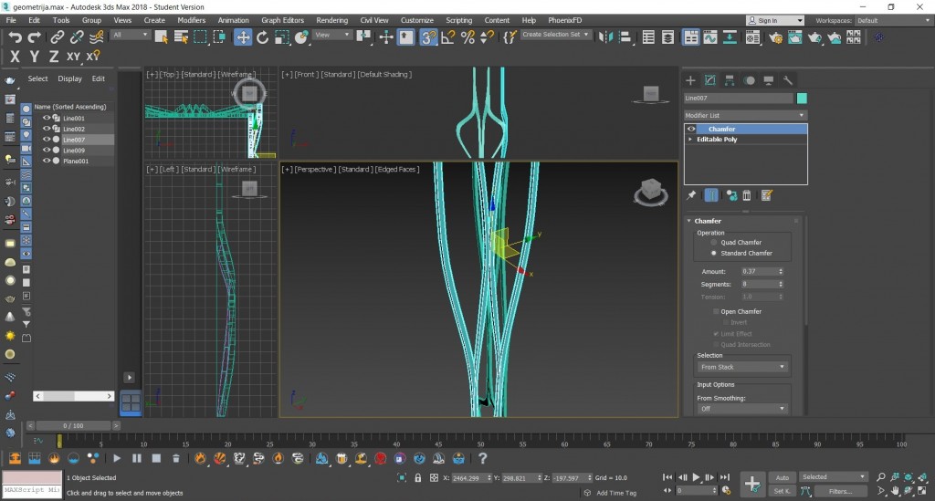Hide Line009 using its eye icon
This screenshot has width=935, height=501.
point(46,151)
